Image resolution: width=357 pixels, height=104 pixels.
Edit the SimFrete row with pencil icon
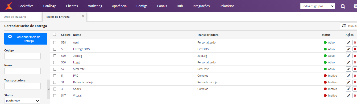tap(348, 69)
